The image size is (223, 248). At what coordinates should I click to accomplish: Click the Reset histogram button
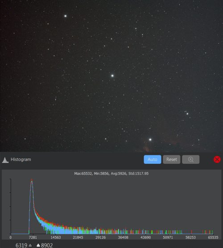point(172,159)
